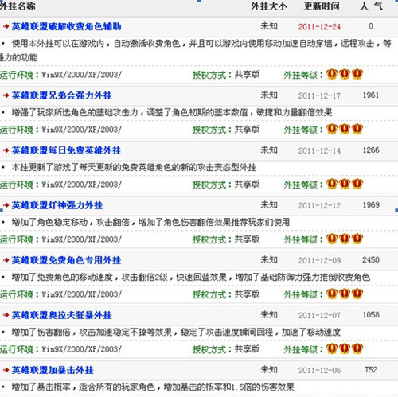
Task: Click middle crown icon in 兄弟会 entry rating
Action: coord(345,129)
